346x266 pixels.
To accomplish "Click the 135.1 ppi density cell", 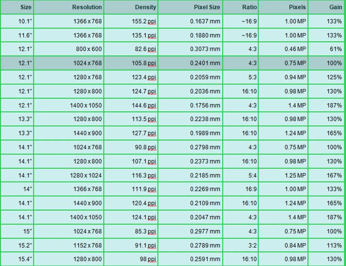I will coord(131,35).
